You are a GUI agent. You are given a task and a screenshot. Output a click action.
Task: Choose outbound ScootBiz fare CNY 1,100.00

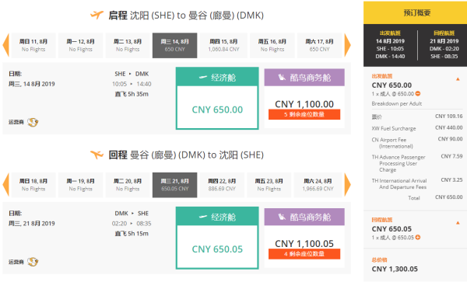[304, 99]
